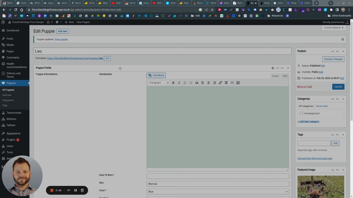Insert or edit a link
Viewport: 353px width, 198px height.
coord(220,83)
